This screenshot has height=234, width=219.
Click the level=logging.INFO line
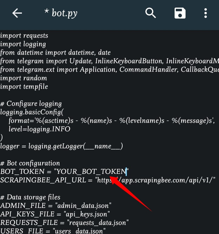tap(40, 129)
